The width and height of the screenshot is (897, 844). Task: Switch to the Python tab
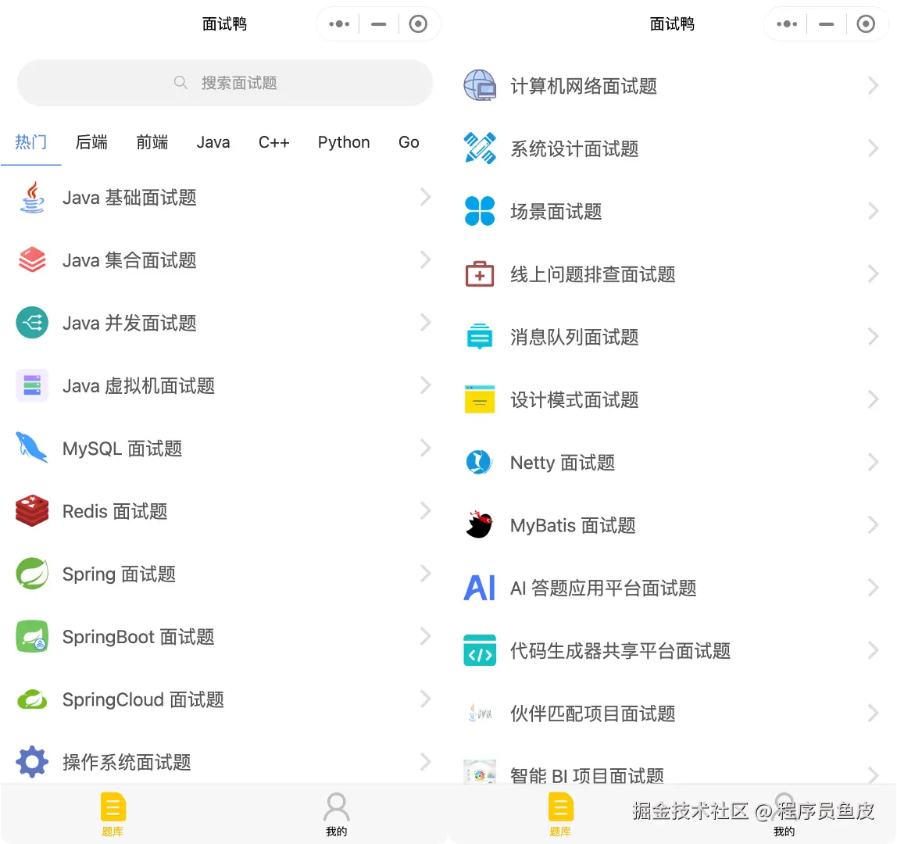point(344,142)
